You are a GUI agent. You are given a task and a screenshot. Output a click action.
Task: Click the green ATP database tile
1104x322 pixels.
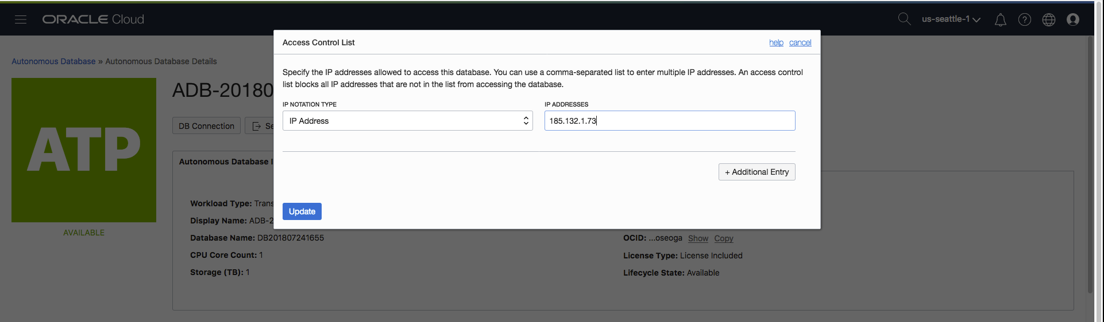(x=84, y=150)
